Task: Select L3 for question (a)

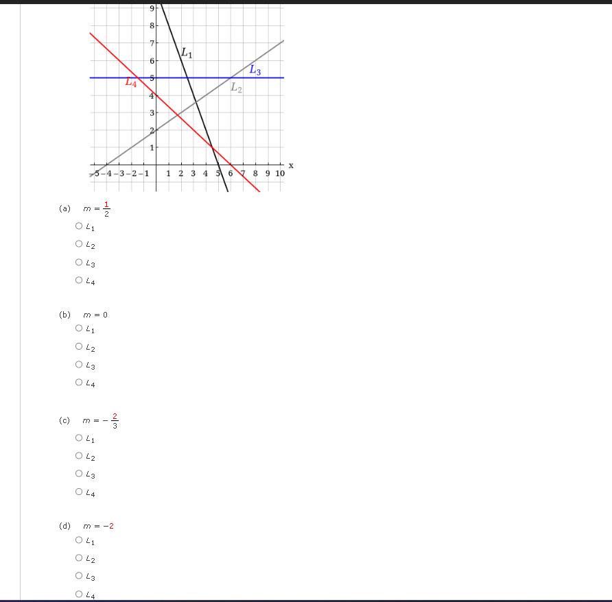Action: pyautogui.click(x=80, y=262)
